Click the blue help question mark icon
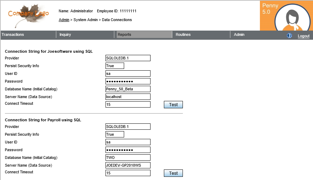This screenshot has height=180, width=313. click(289, 36)
